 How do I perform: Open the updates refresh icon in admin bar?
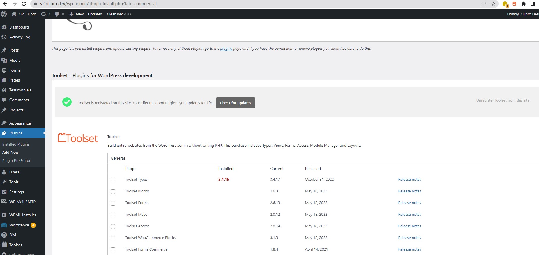pyautogui.click(x=43, y=14)
